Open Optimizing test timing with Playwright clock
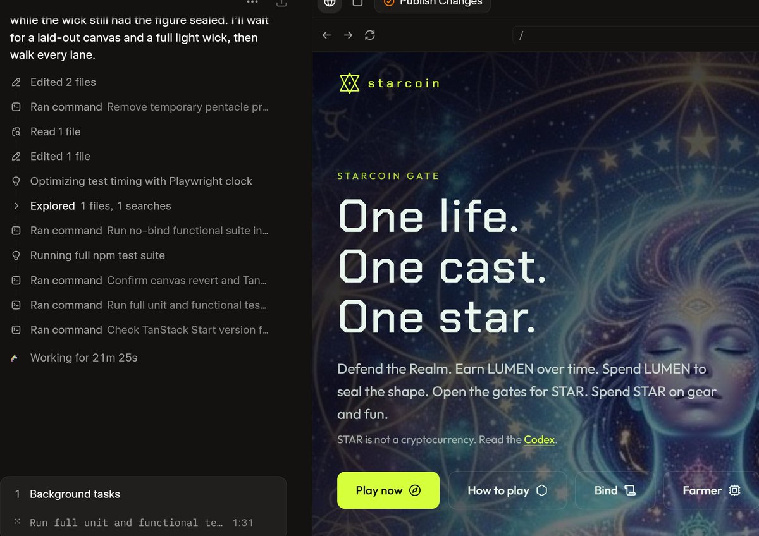The width and height of the screenshot is (759, 536). (141, 181)
